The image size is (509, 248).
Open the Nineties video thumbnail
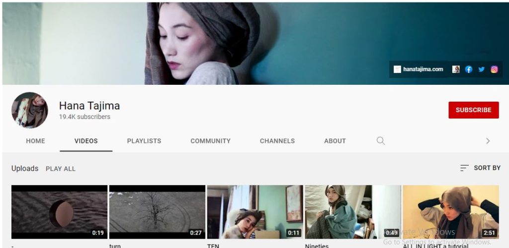click(x=353, y=212)
